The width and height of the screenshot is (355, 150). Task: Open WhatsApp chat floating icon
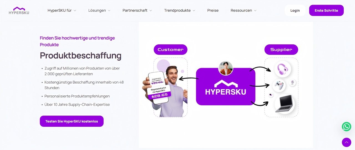pos(346,127)
